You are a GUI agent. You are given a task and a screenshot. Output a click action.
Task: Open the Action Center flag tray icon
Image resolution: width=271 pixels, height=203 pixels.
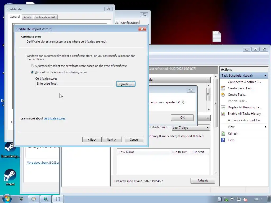pyautogui.click(x=232, y=199)
